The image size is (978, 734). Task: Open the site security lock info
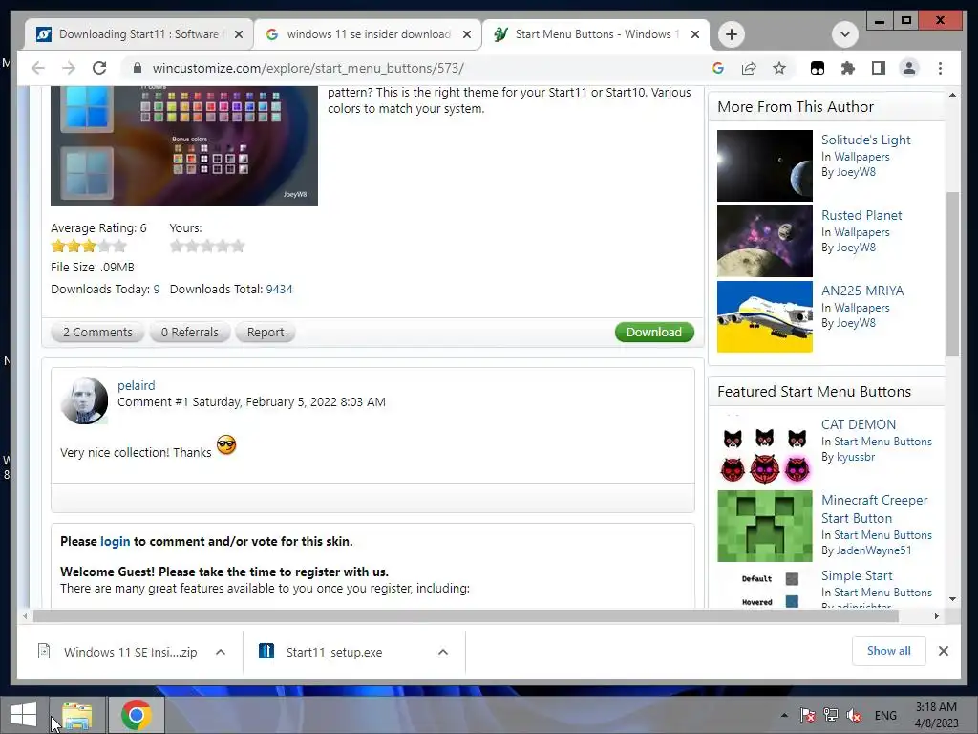(138, 68)
